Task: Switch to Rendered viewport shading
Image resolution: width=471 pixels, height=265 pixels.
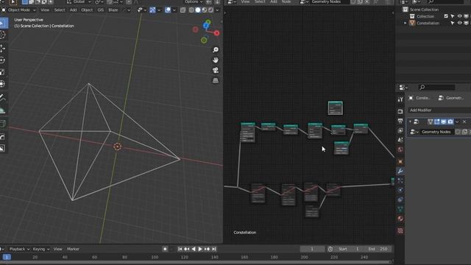Action: (211, 10)
